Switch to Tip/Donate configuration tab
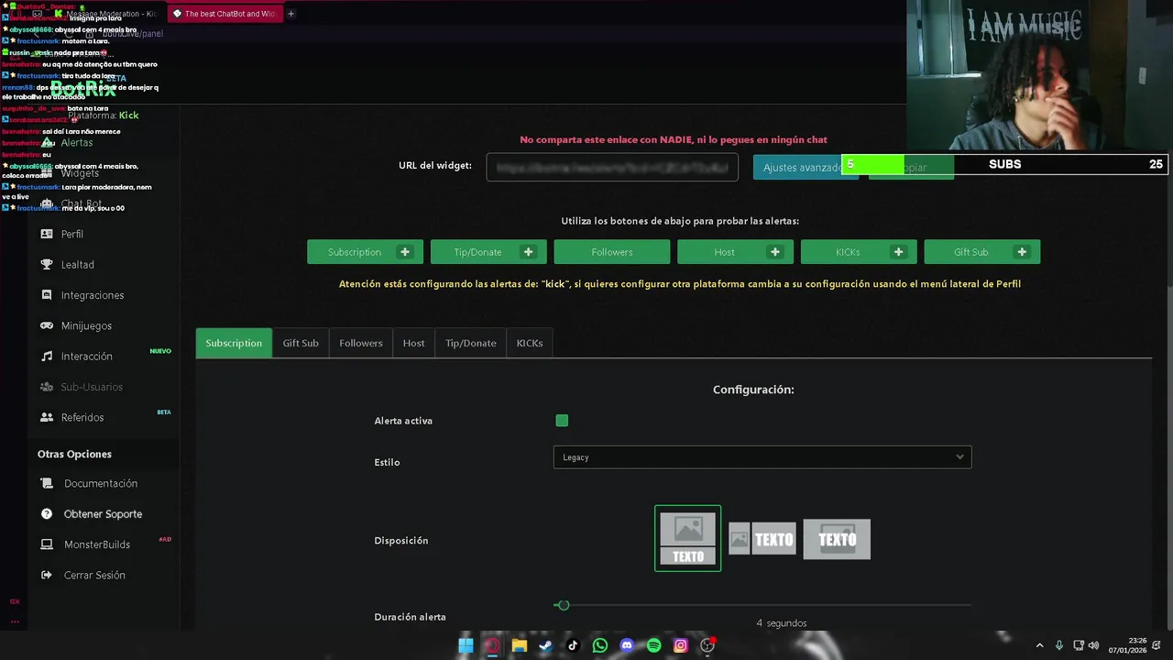This screenshot has height=660, width=1173. [471, 343]
